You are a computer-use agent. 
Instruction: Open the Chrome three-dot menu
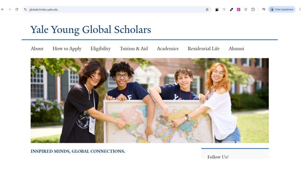(x=300, y=9)
